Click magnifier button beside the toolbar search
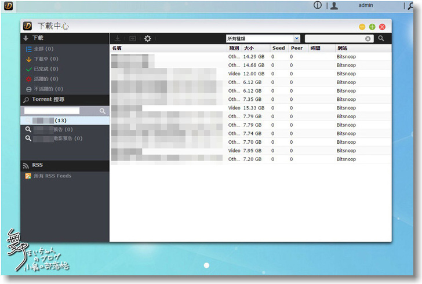Viewport: 422px width, 284px height. [x=381, y=38]
